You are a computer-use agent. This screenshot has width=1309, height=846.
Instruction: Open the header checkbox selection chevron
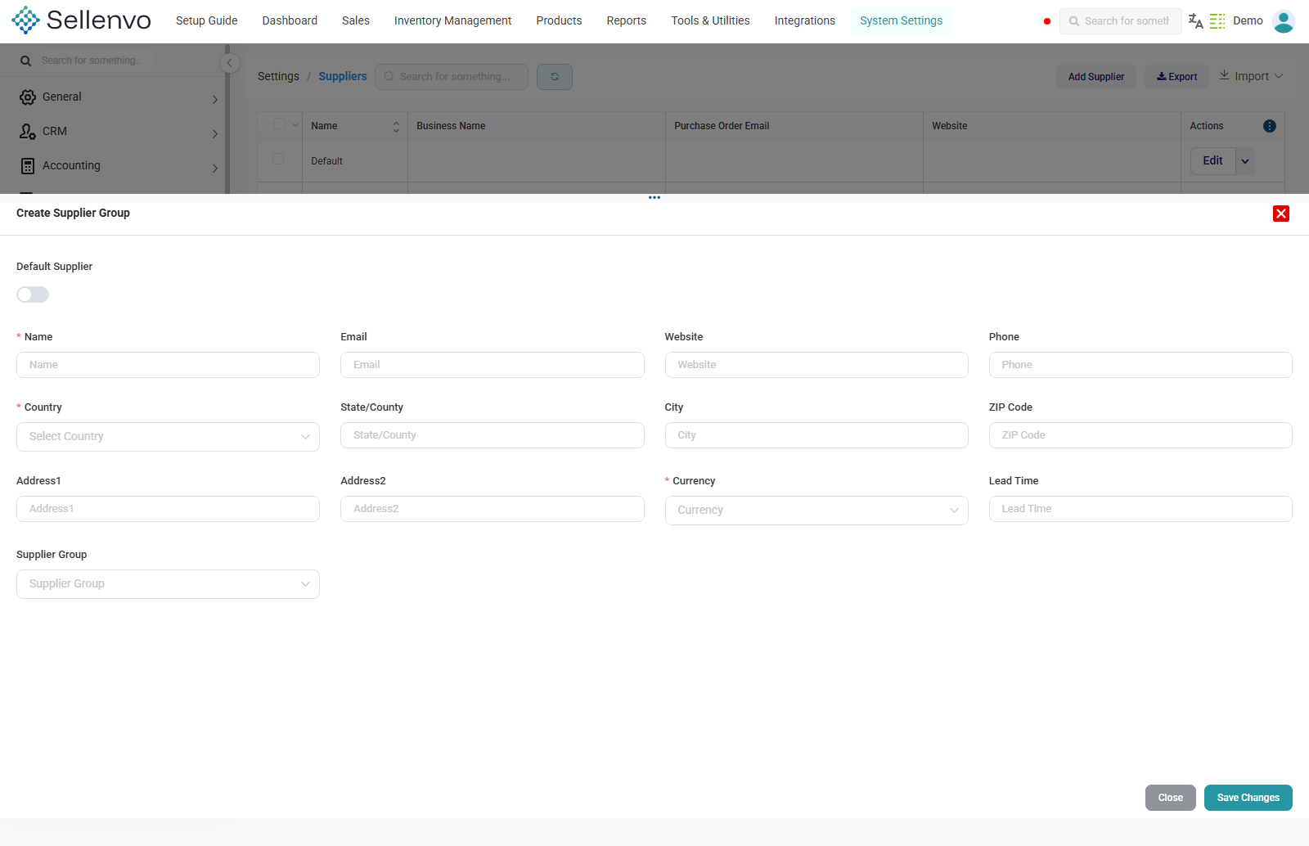[x=295, y=125]
